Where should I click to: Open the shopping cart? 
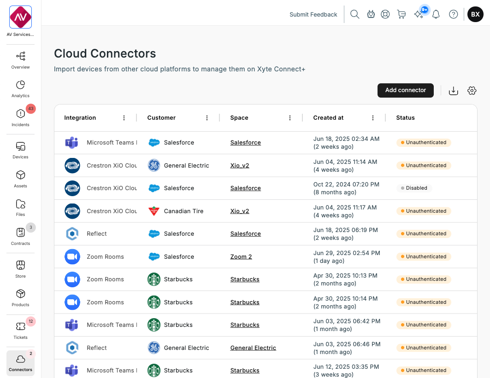(x=401, y=14)
